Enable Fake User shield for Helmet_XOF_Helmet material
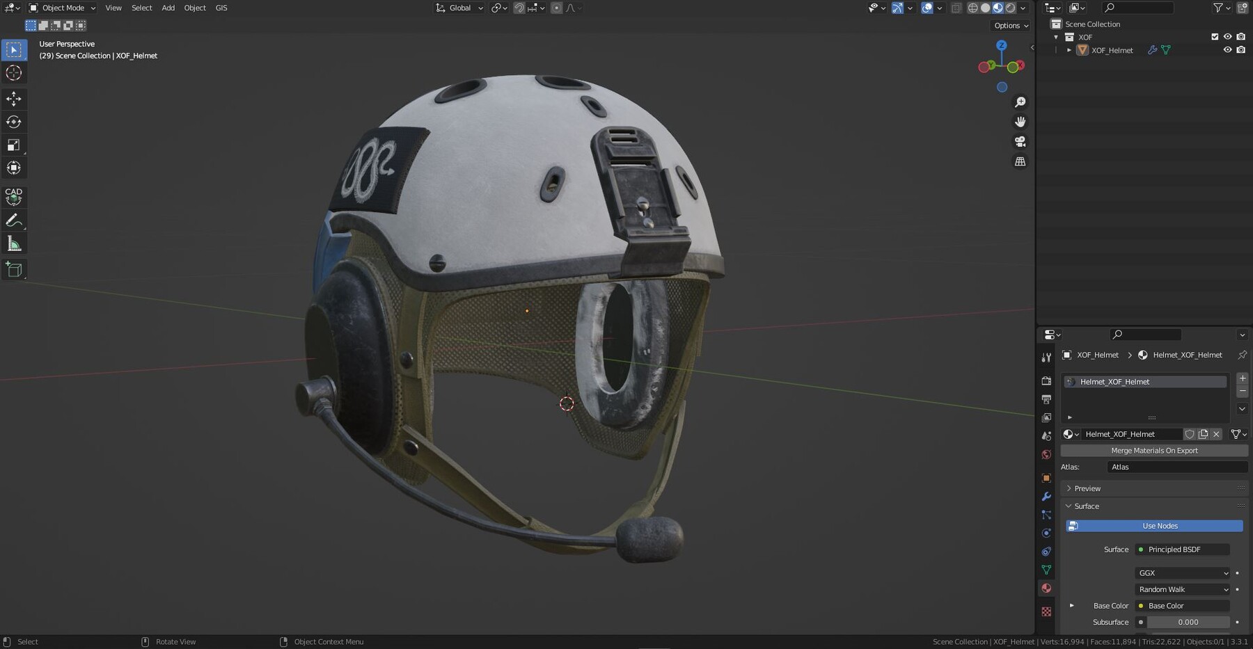 click(1190, 434)
